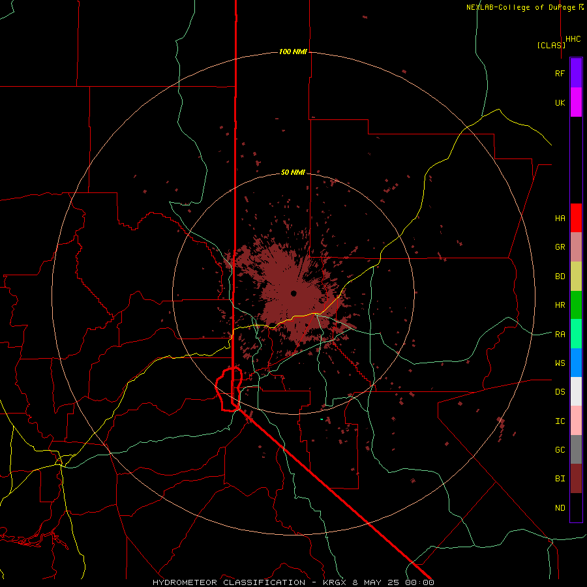Click the 'KRGX' station identifier
587x587 pixels.
coord(335,582)
